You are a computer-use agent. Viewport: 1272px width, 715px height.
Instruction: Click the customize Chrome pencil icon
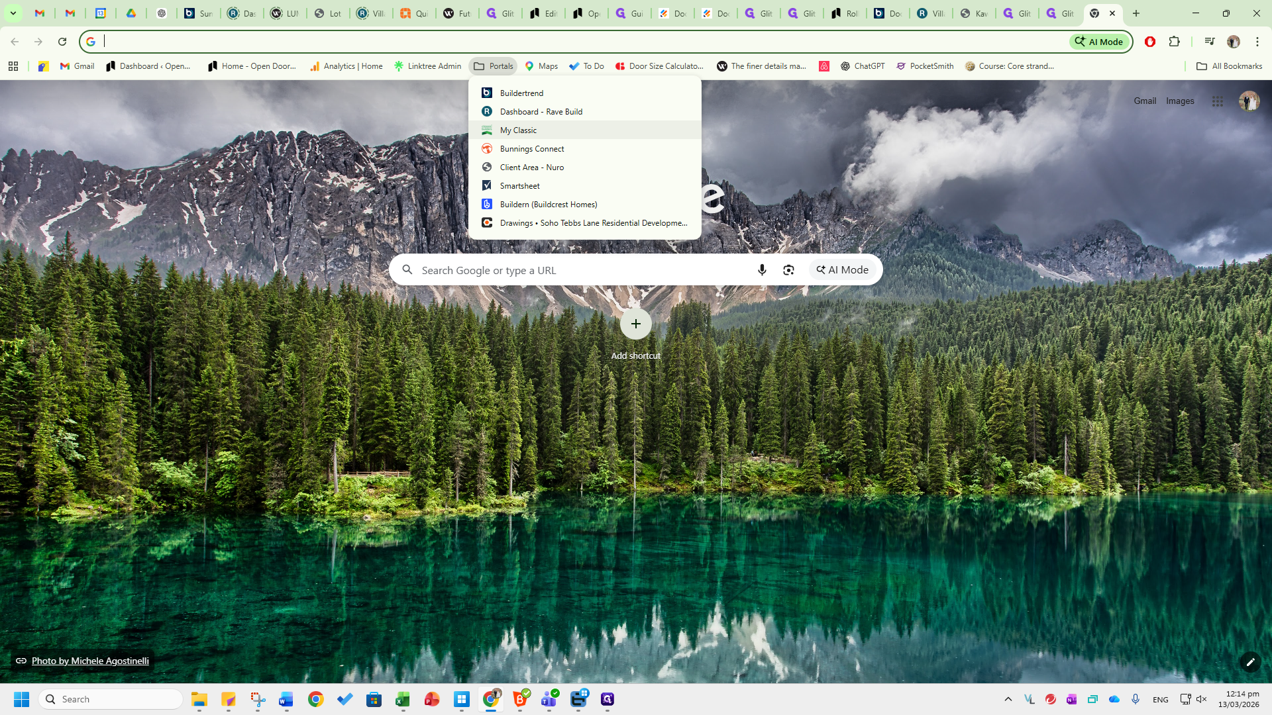click(1250, 662)
